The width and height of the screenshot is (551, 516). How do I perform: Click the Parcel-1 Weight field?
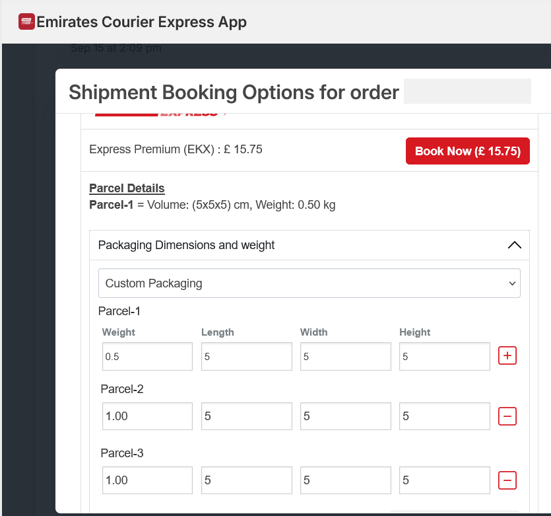(147, 356)
